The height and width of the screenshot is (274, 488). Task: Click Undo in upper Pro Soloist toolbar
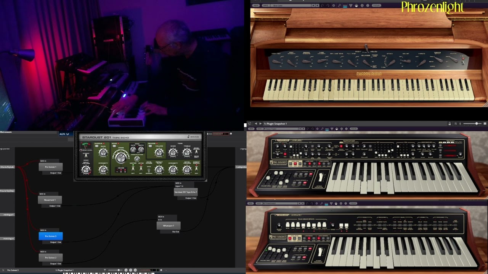308,129
